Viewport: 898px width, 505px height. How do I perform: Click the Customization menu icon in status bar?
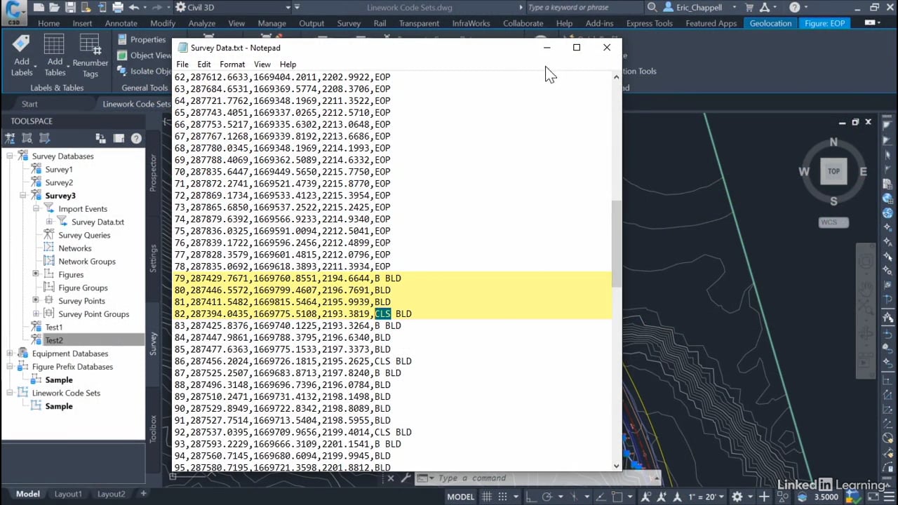tap(888, 497)
